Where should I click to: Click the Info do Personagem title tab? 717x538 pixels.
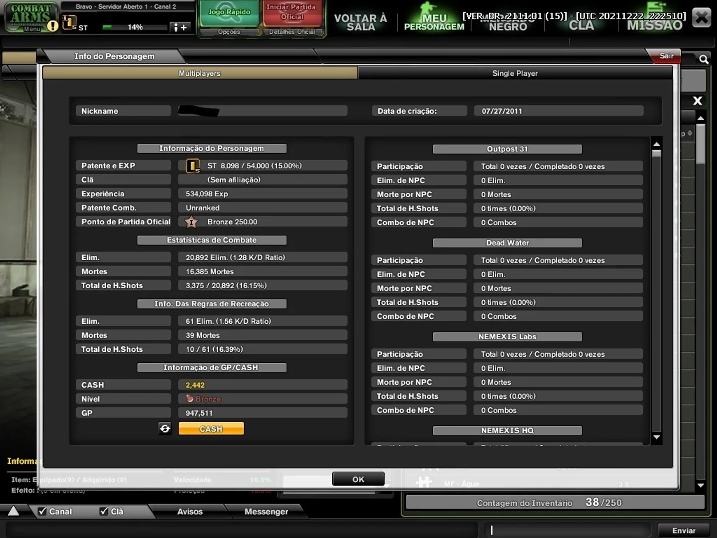click(114, 56)
